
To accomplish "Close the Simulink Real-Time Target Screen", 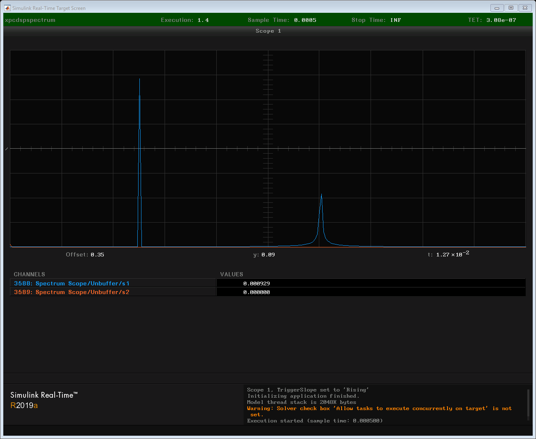I will pos(525,8).
